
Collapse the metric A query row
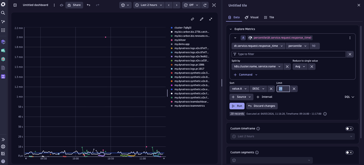coord(235,38)
